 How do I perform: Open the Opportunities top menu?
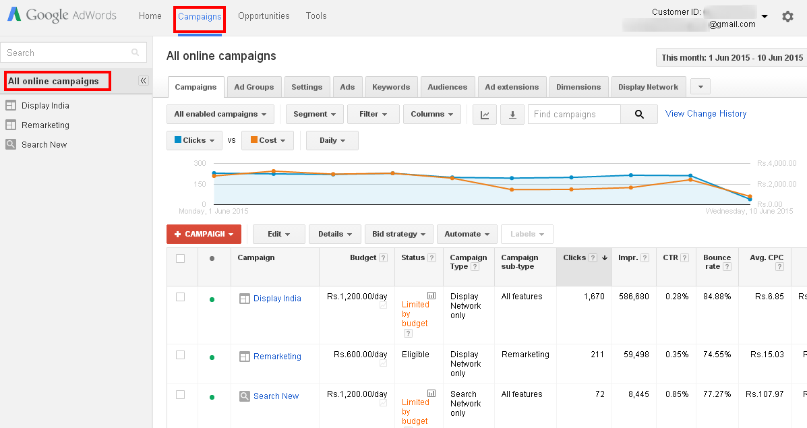click(x=264, y=16)
